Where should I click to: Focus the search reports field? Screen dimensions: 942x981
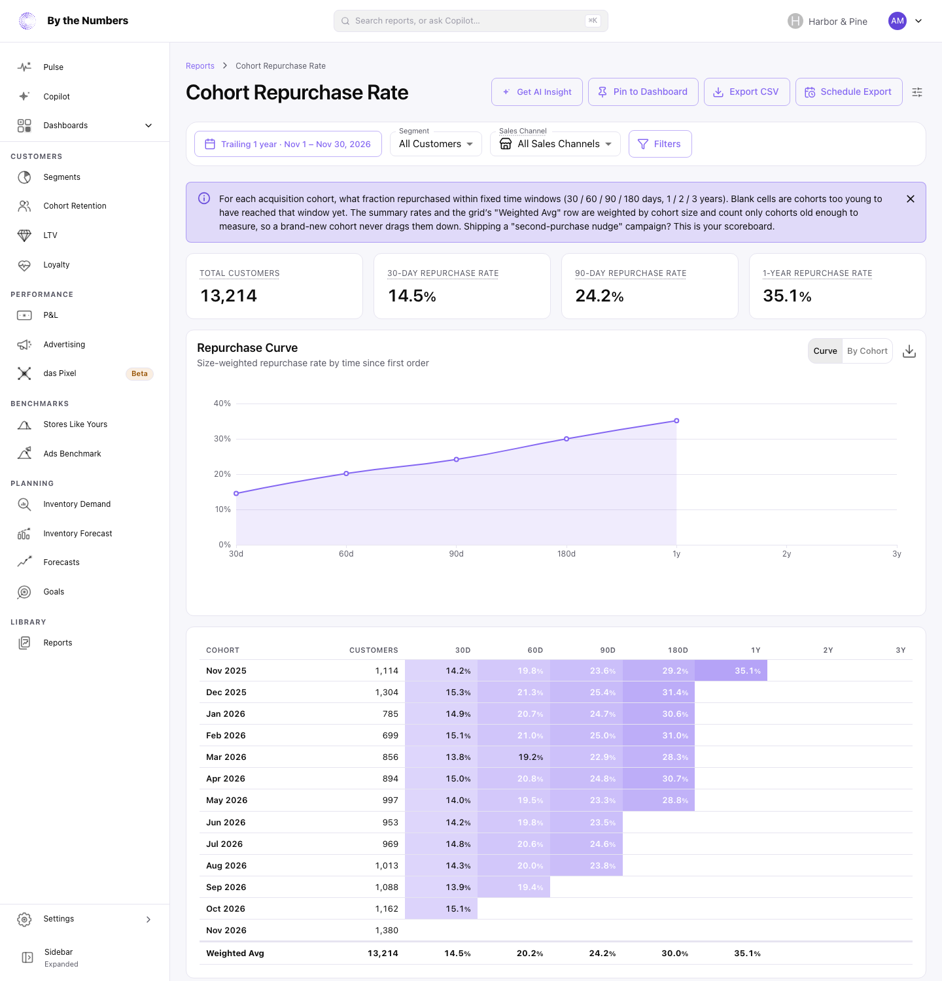point(471,21)
